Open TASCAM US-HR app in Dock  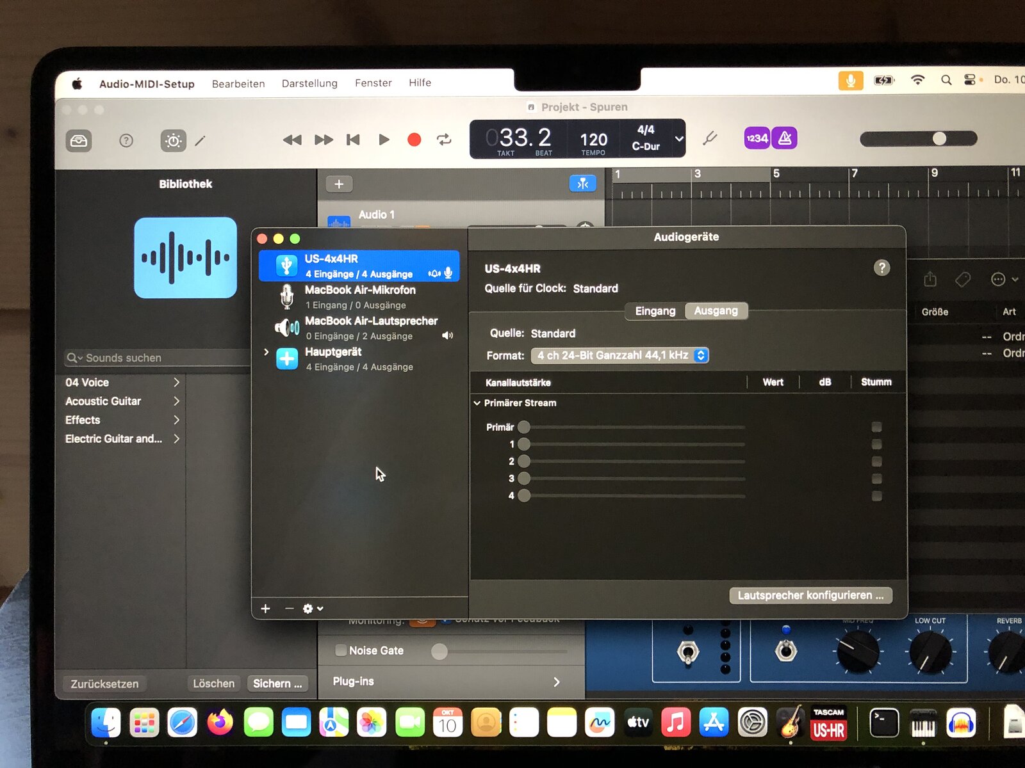pyautogui.click(x=828, y=723)
